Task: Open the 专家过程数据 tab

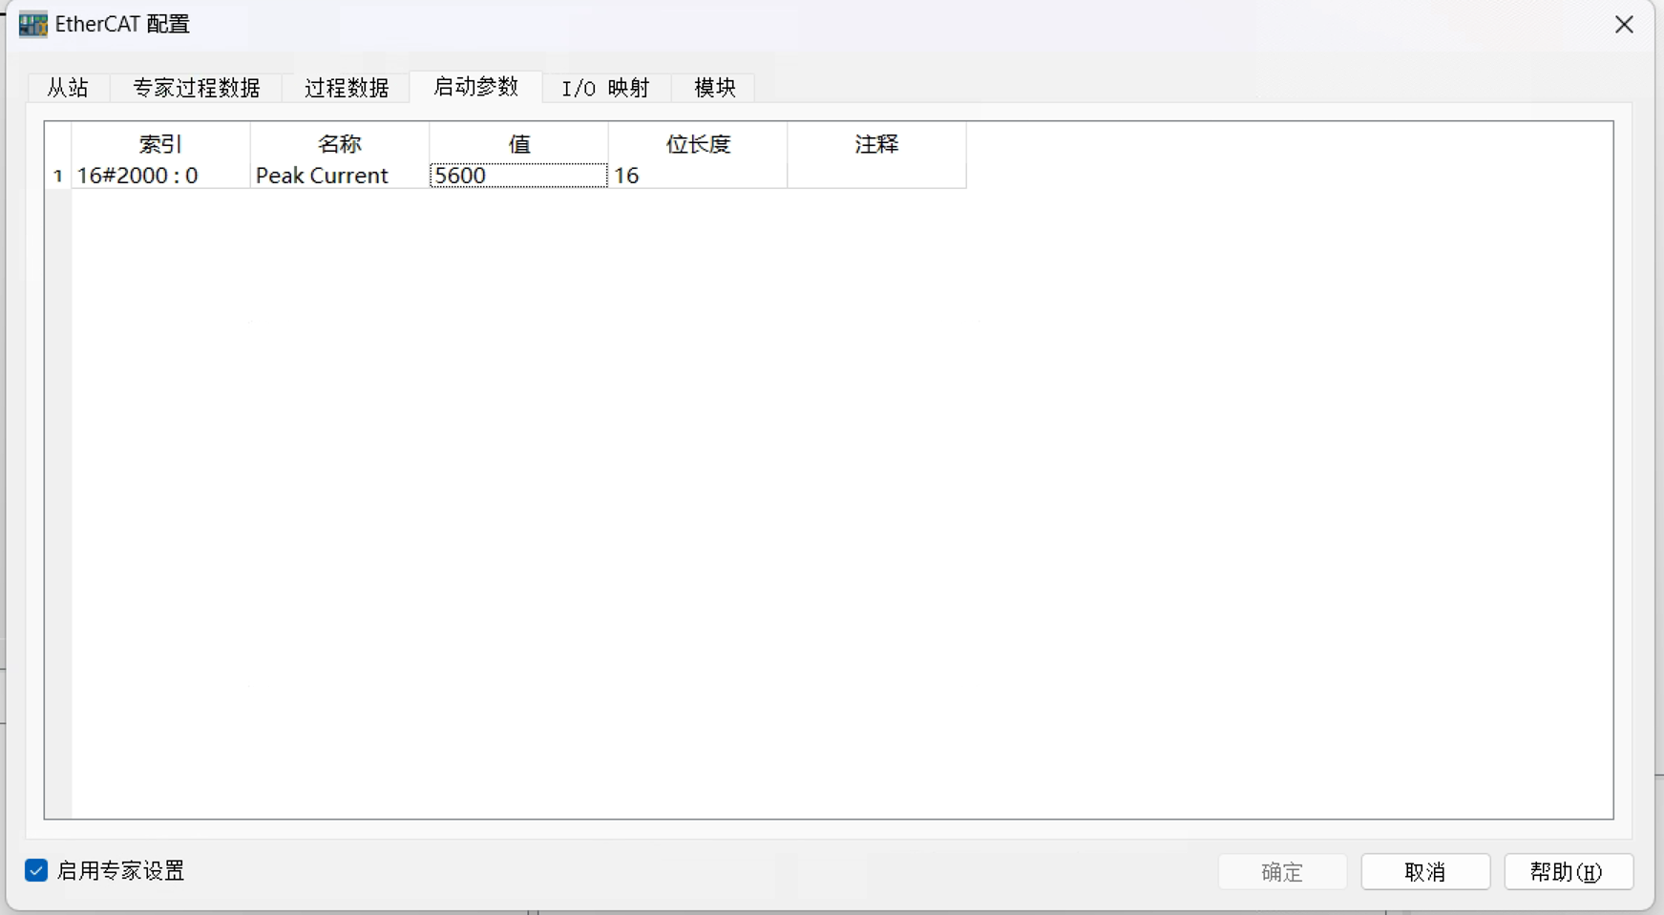Action: click(x=196, y=88)
